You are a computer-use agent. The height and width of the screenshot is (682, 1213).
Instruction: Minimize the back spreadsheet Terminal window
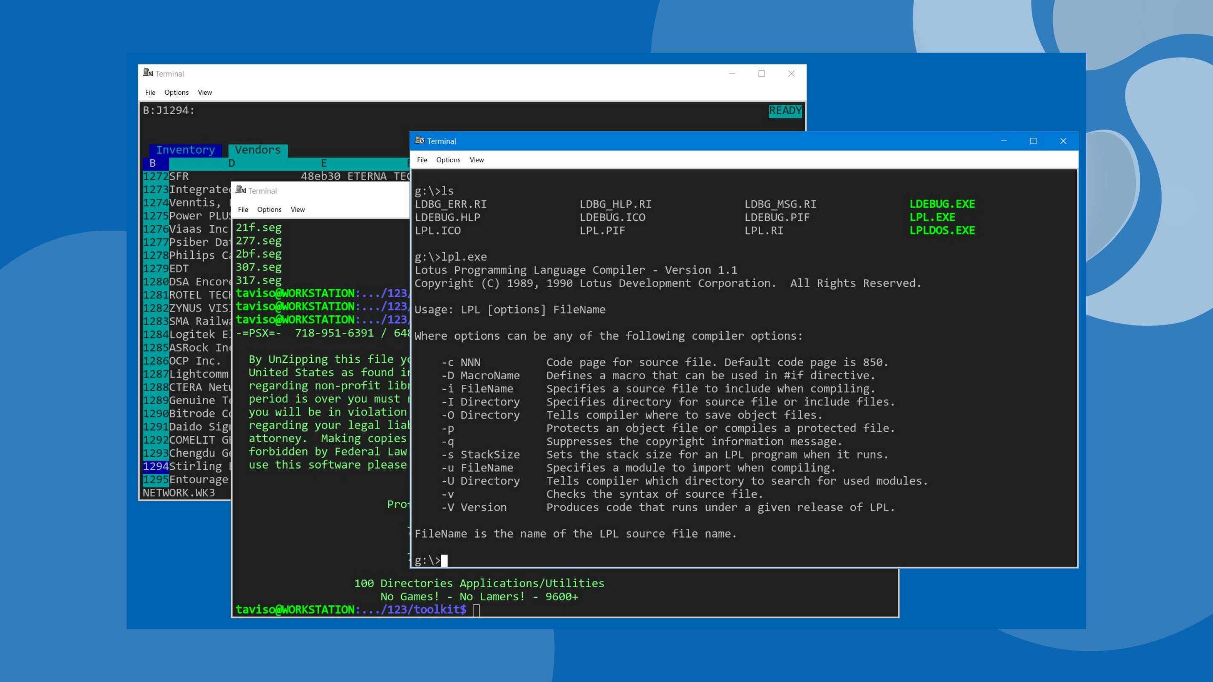(x=732, y=73)
